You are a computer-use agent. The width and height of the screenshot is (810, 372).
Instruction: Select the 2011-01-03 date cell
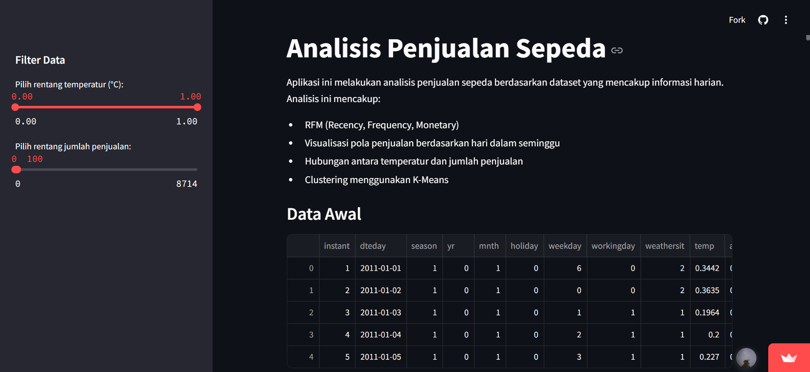point(381,313)
